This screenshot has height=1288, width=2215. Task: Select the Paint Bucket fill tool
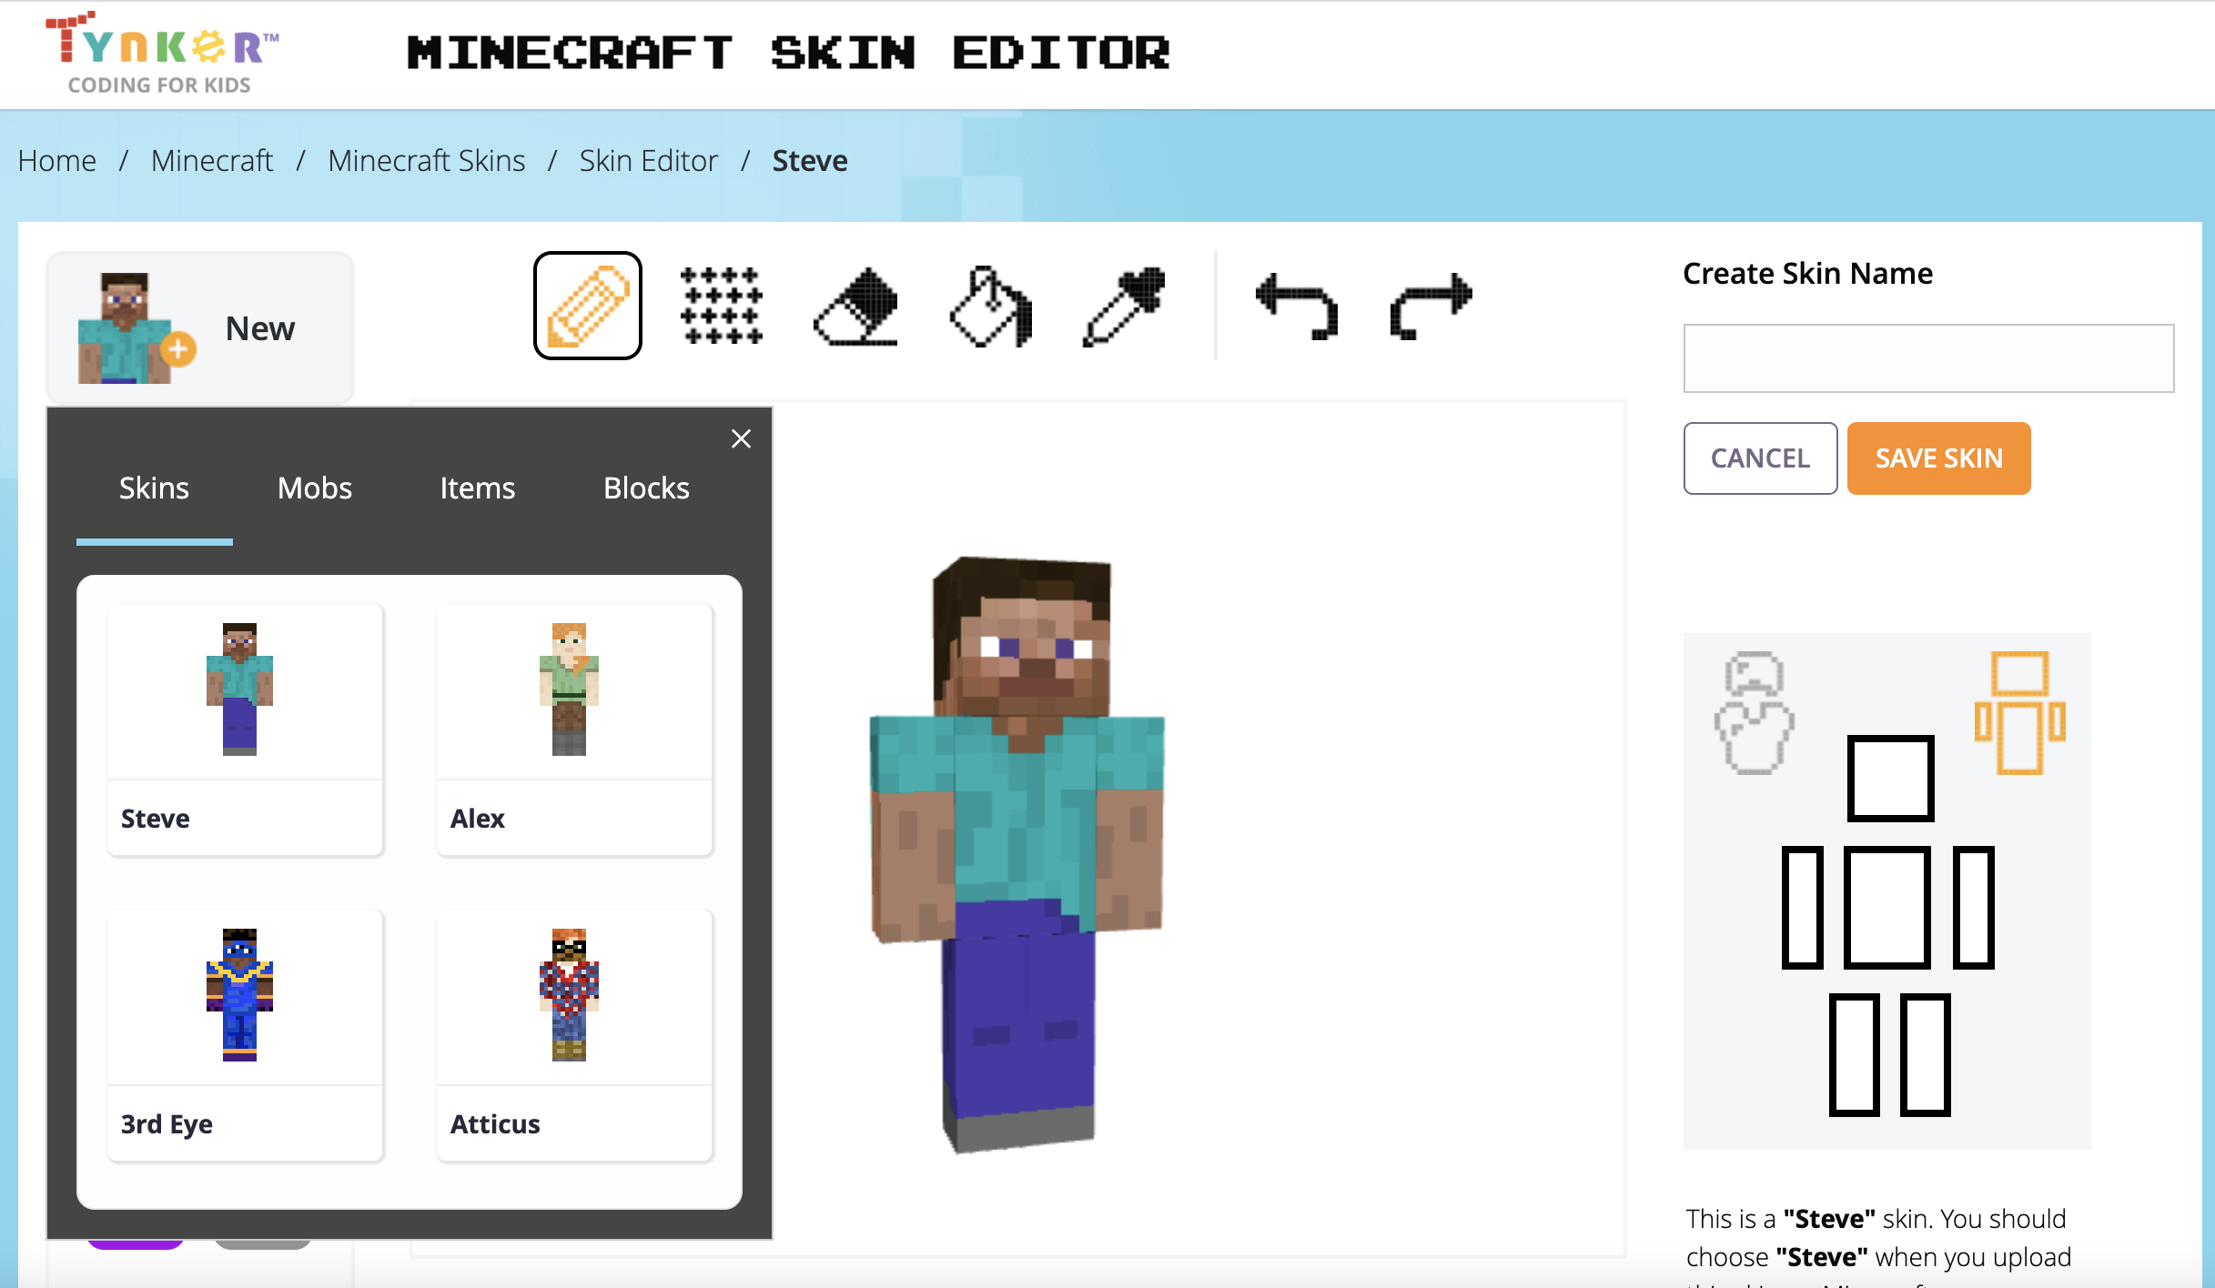[x=990, y=306]
